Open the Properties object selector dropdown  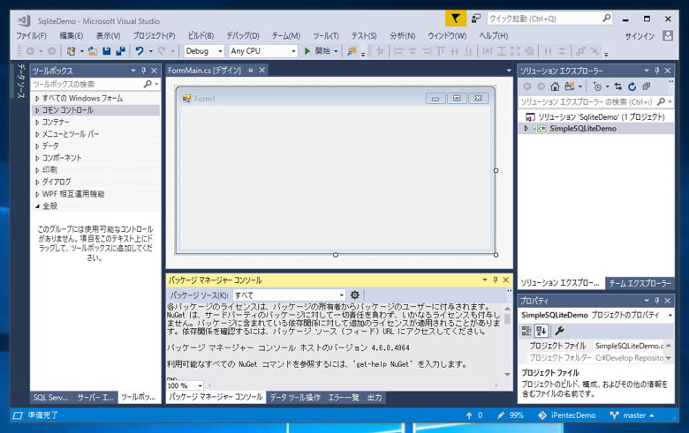tap(670, 315)
